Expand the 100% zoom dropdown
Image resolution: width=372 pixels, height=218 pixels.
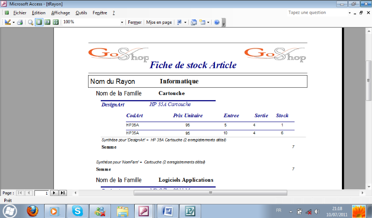[122, 22]
